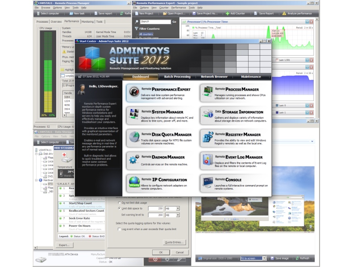Click the red power button at bottom

tap(155, 259)
